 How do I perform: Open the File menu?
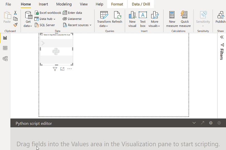click(x=8, y=4)
